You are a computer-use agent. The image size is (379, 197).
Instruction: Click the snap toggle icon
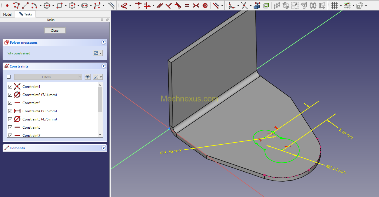(347, 5)
